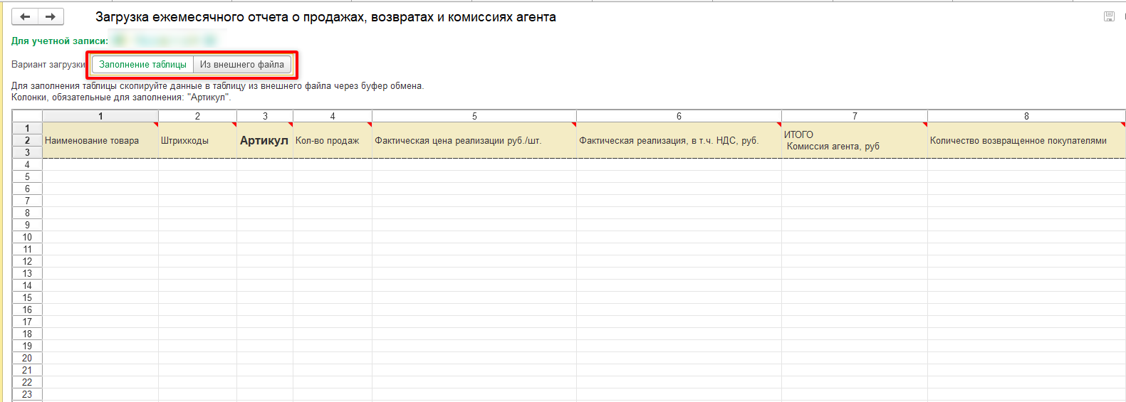Switch to 'Из внешнего файла' load option
Viewport: 1126px width, 402px height.
click(242, 65)
